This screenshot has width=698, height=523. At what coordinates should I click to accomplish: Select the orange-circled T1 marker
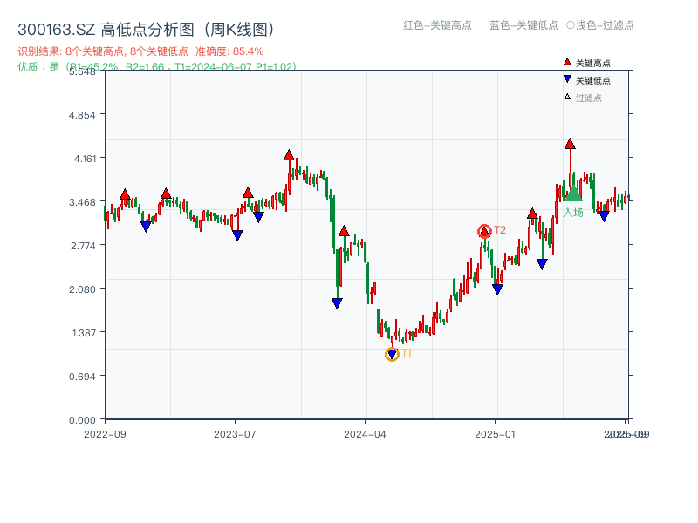[x=392, y=353]
